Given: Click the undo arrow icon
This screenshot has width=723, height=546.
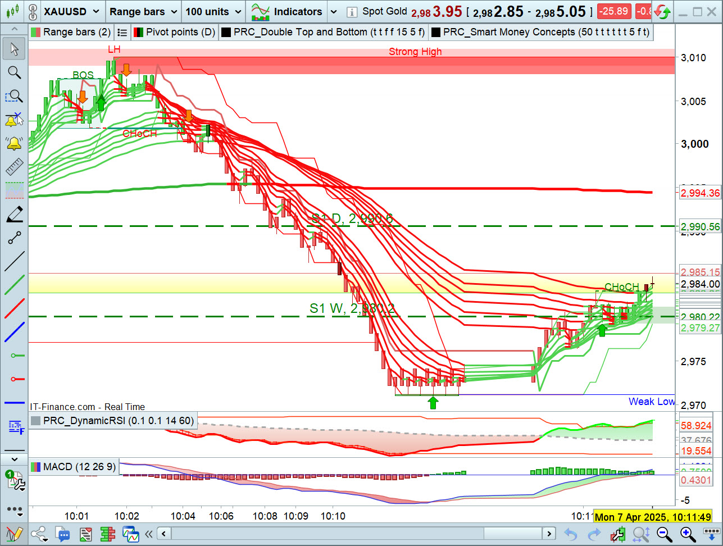Looking at the screenshot, I should pyautogui.click(x=570, y=534).
